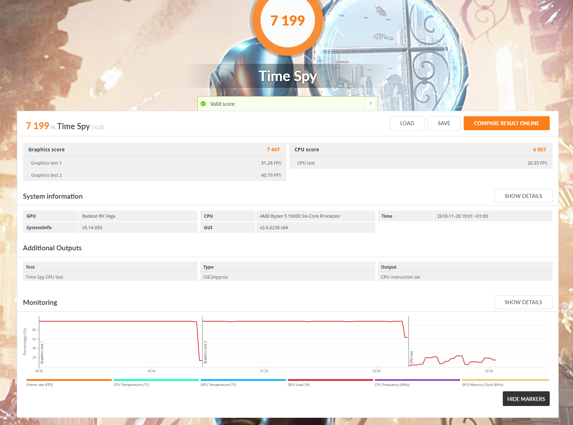
Task: Toggle the Frame rate (FPS) legend
Action: click(69, 383)
